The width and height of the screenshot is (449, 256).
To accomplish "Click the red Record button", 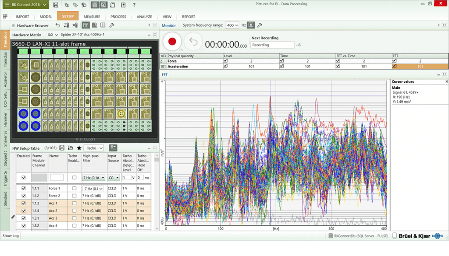I will pyautogui.click(x=172, y=42).
